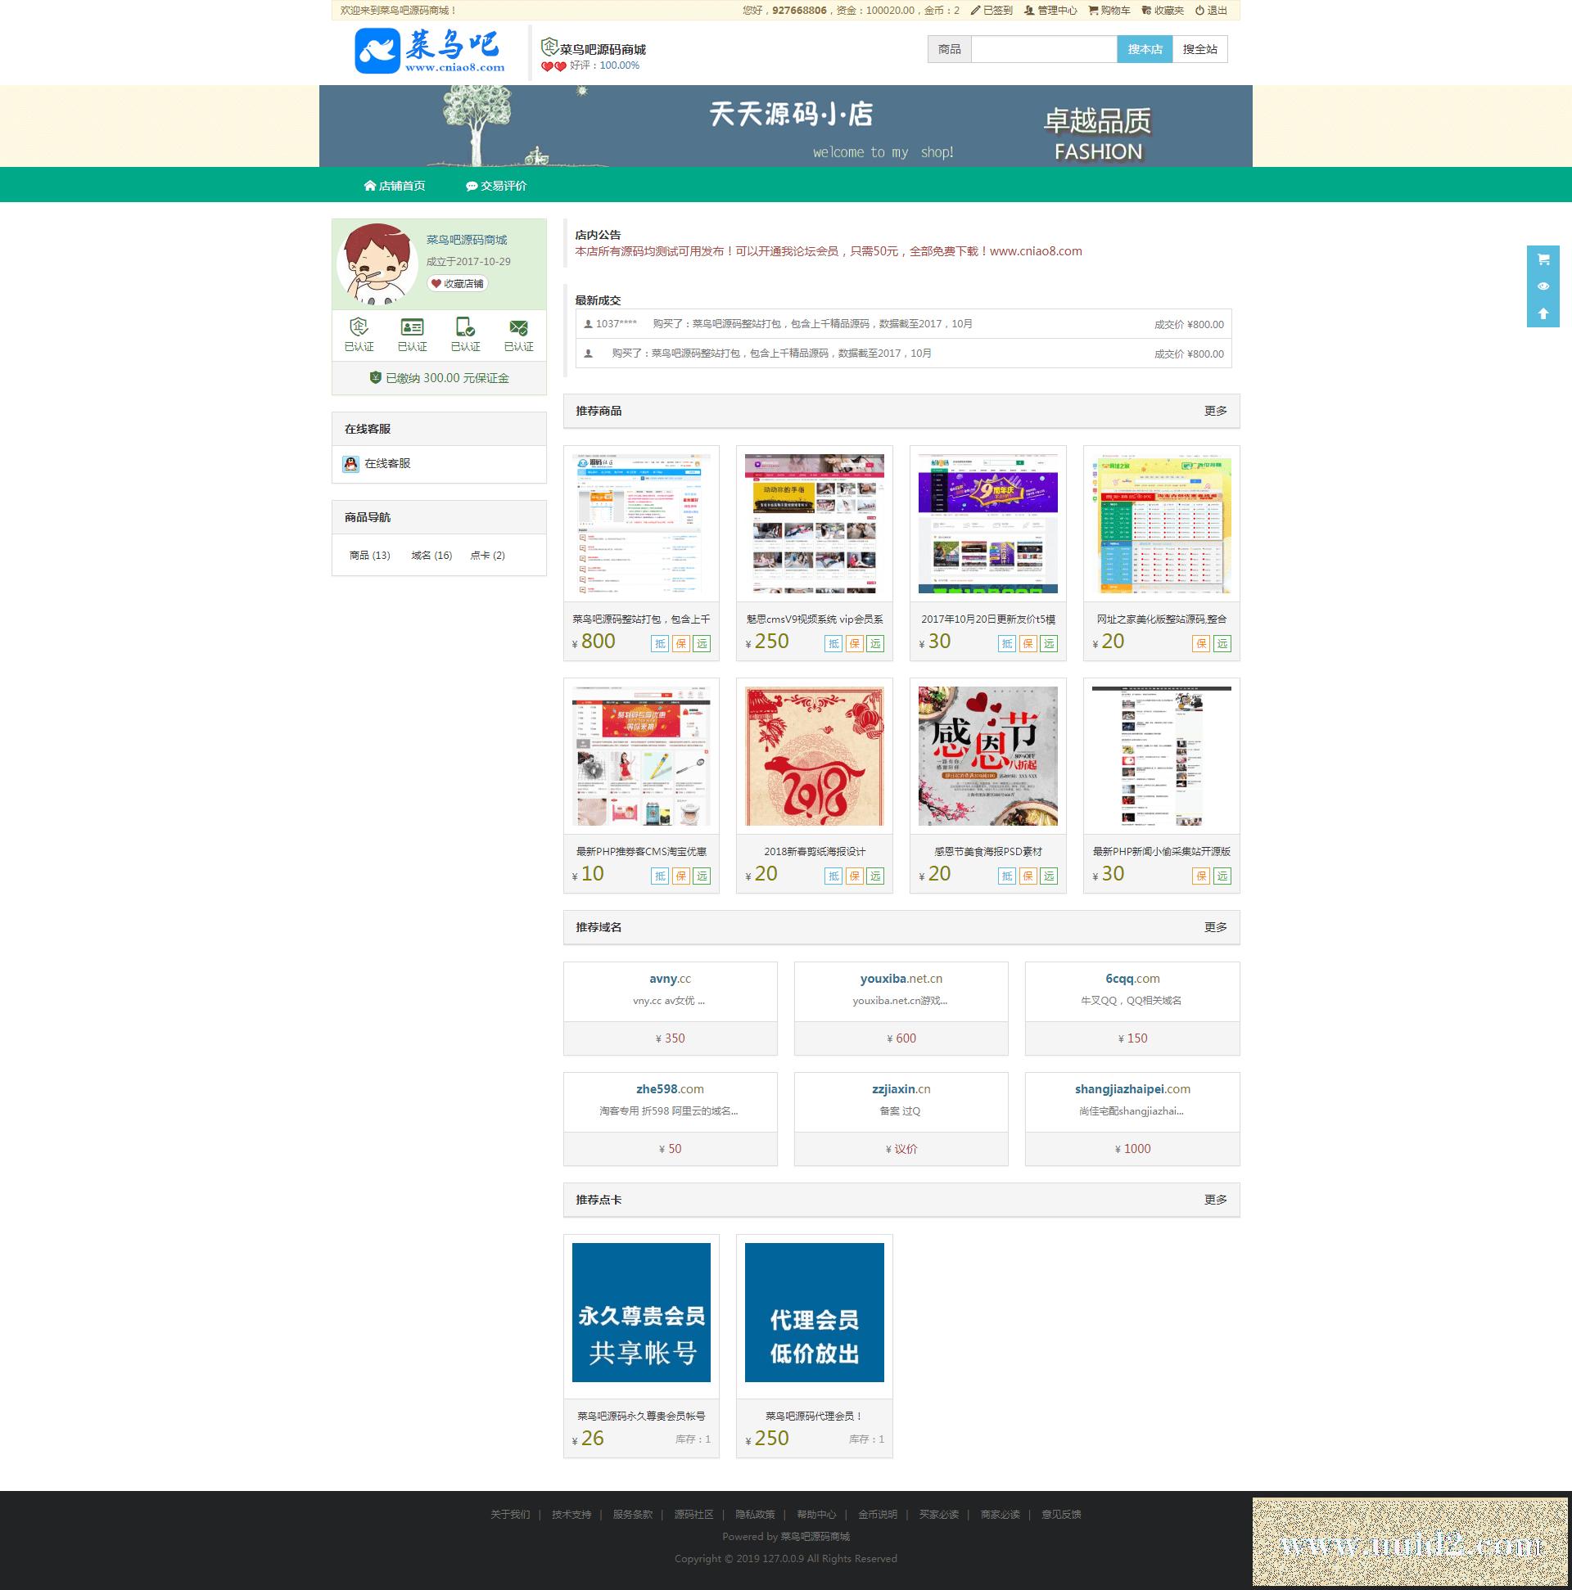Open QQ online customer service icon
The height and width of the screenshot is (1590, 1572).
350,464
